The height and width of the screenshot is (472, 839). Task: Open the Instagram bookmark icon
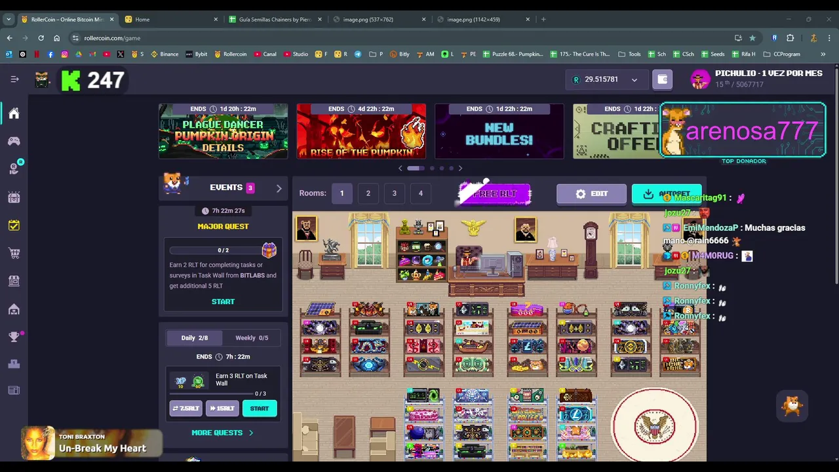coord(64,54)
